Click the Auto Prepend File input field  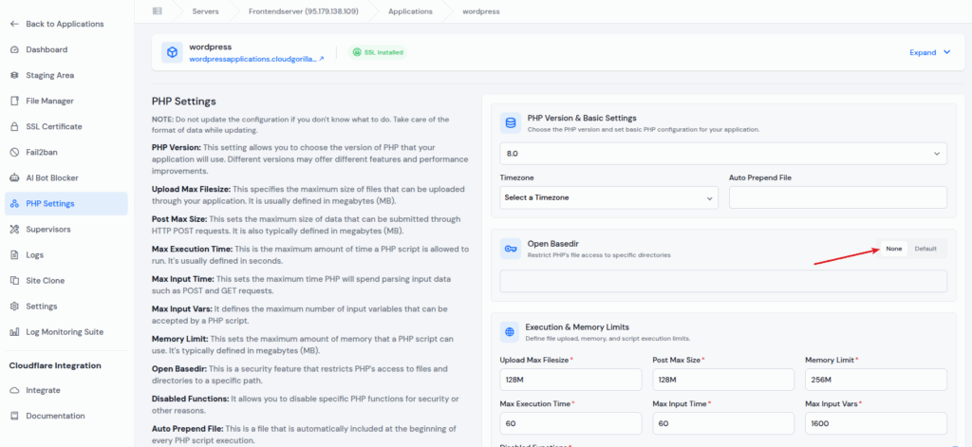click(x=838, y=197)
